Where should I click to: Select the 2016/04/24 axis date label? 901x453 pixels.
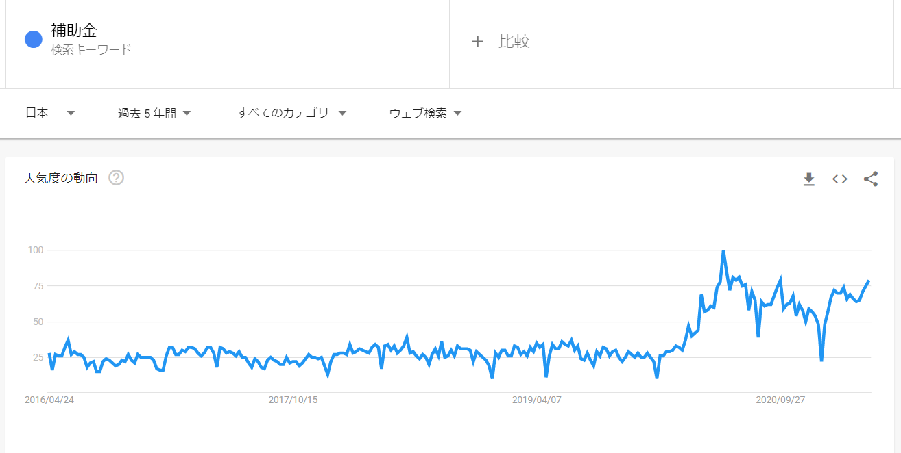49,400
